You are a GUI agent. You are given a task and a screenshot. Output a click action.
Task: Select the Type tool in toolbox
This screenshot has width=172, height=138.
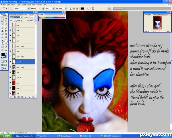point(6,41)
